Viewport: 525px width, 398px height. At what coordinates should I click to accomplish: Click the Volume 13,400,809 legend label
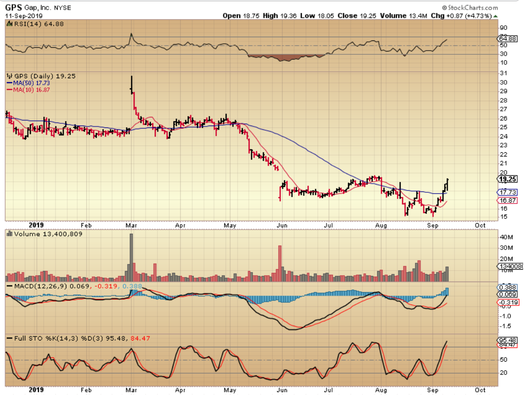[48, 234]
